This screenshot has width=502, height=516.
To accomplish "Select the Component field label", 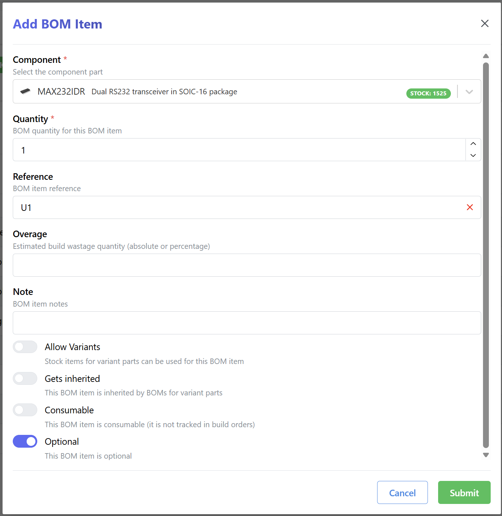I will [37, 60].
